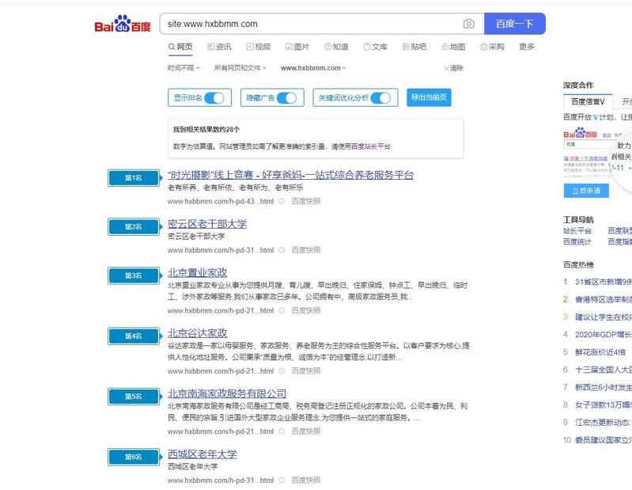This screenshot has height=490, width=632.
Task: Open the 北京置业家政 result title
Action: (198, 272)
